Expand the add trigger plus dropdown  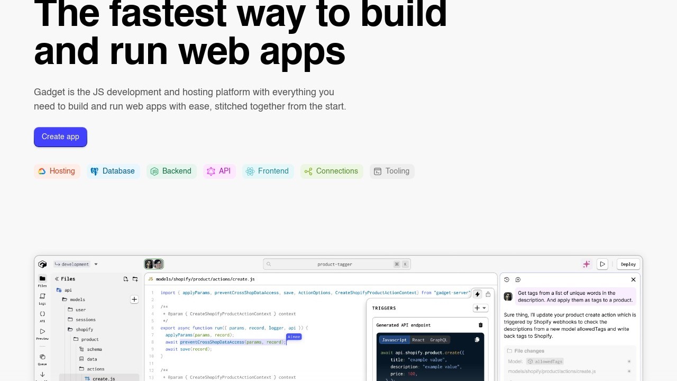(480, 308)
